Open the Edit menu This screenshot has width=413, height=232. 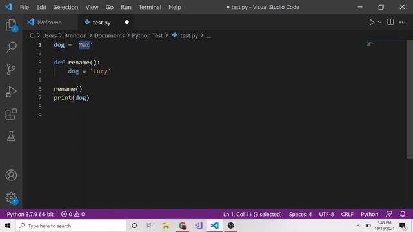41,7
